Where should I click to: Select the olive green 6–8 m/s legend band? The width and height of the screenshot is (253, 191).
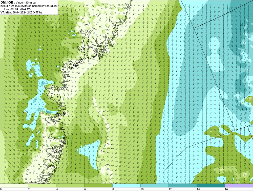point(98,185)
